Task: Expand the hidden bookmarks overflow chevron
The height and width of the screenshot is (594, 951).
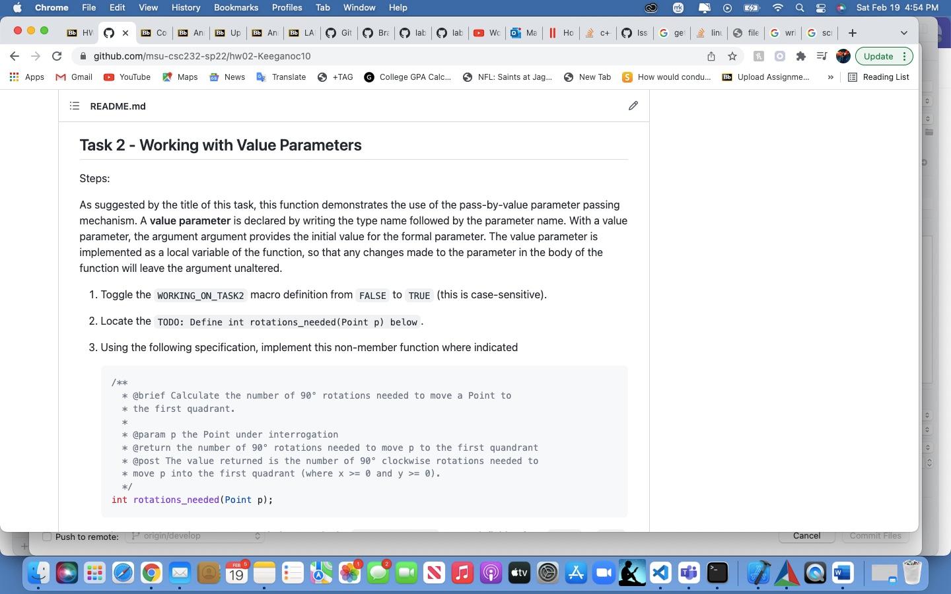Action: click(831, 77)
